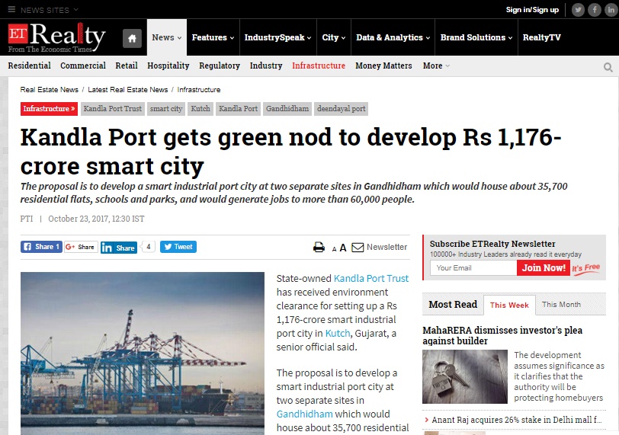Screen dimensions: 619x435
Task: Go to home via house icon
Action: click(132, 38)
